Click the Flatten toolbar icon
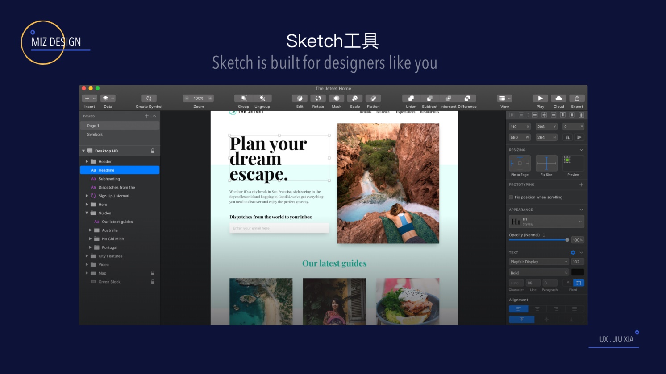Viewport: 666px width, 374px height. pyautogui.click(x=373, y=99)
